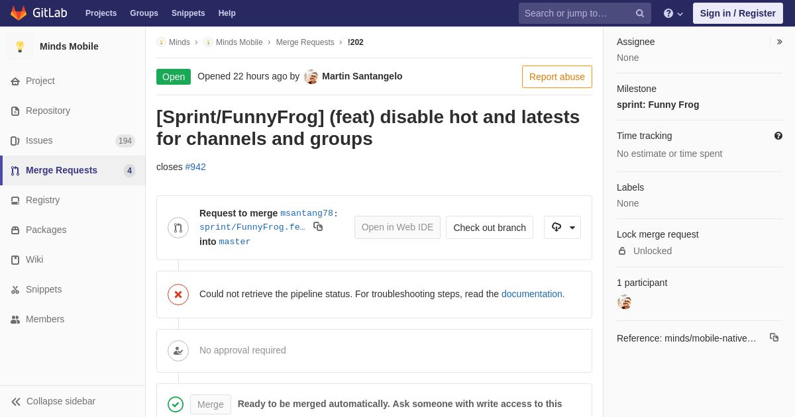Click Martin Santangelo's participant avatar
Viewport: 795px width, 417px height.
coord(624,302)
